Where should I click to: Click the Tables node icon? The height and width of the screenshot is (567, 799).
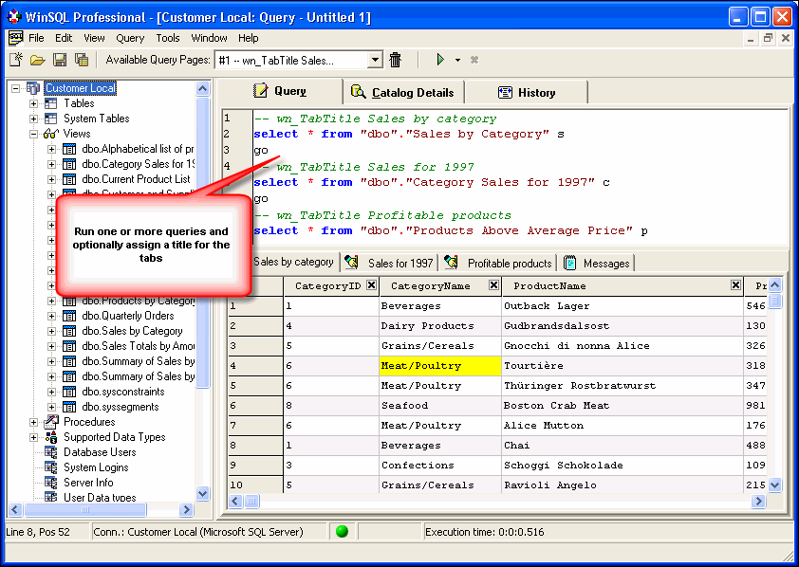click(50, 103)
